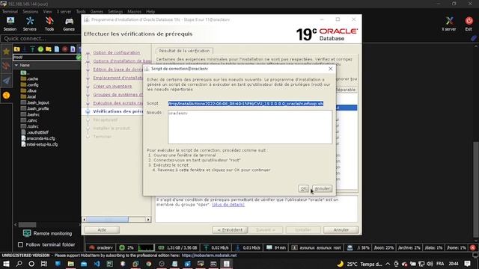The image size is (479, 269).
Task: Open the Terminal menu
Action: point(10,11)
